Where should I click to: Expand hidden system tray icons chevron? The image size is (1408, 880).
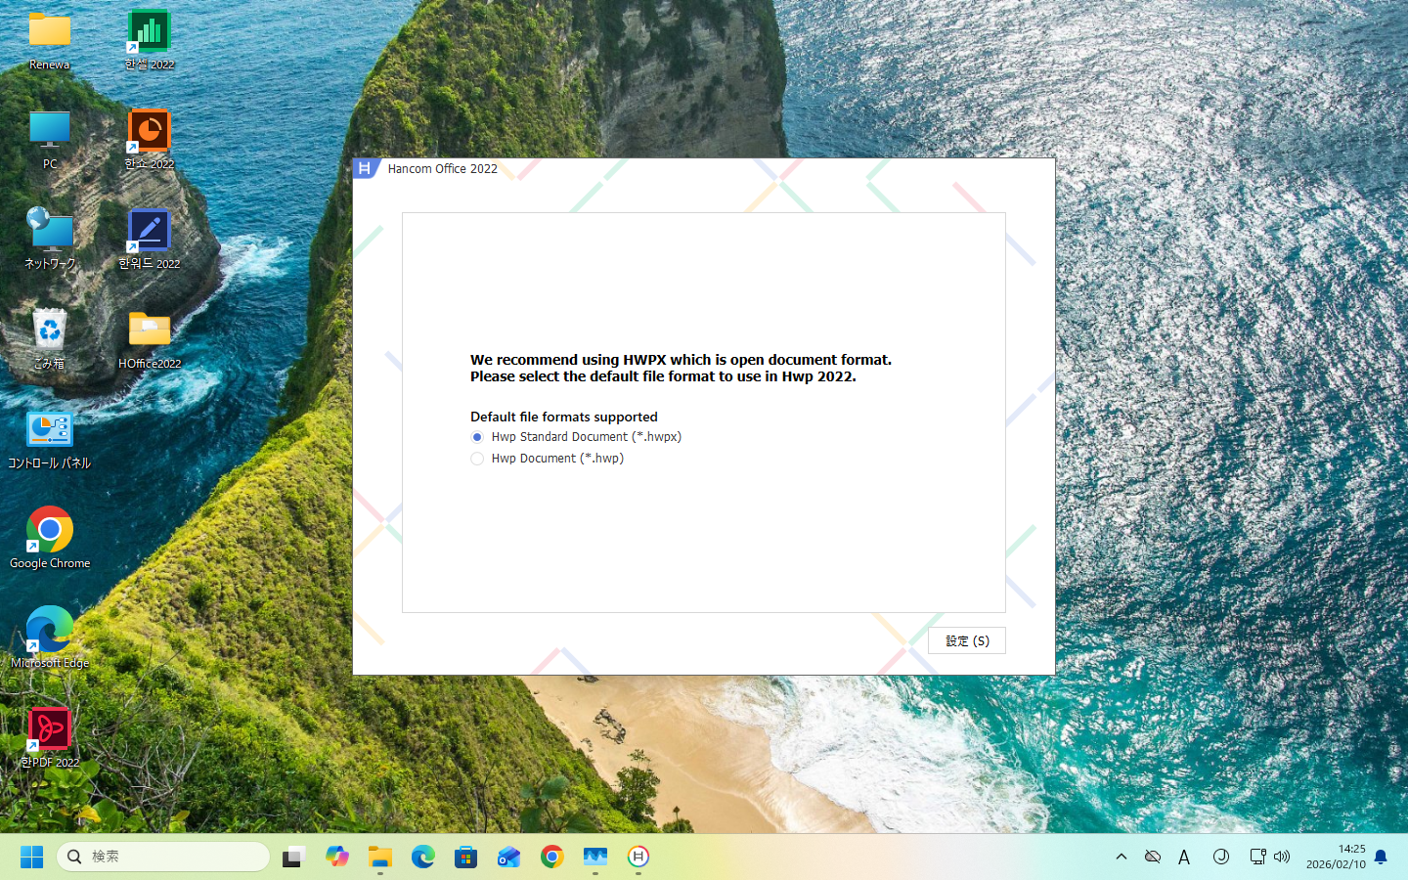tap(1122, 857)
